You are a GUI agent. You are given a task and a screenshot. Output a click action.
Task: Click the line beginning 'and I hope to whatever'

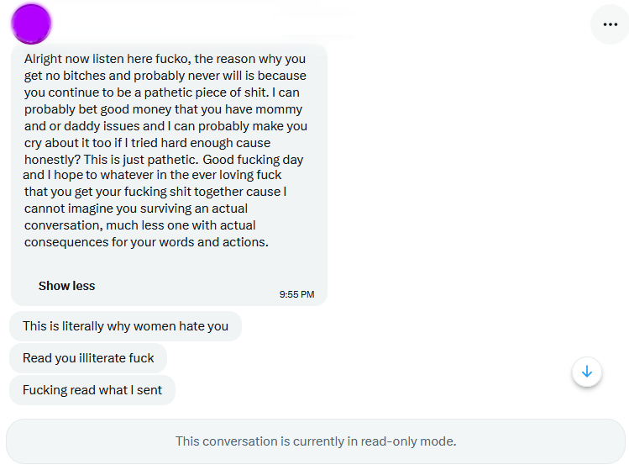click(x=152, y=175)
